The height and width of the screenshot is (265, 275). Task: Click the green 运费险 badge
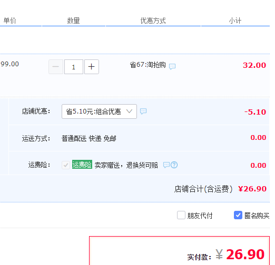coord(82,165)
